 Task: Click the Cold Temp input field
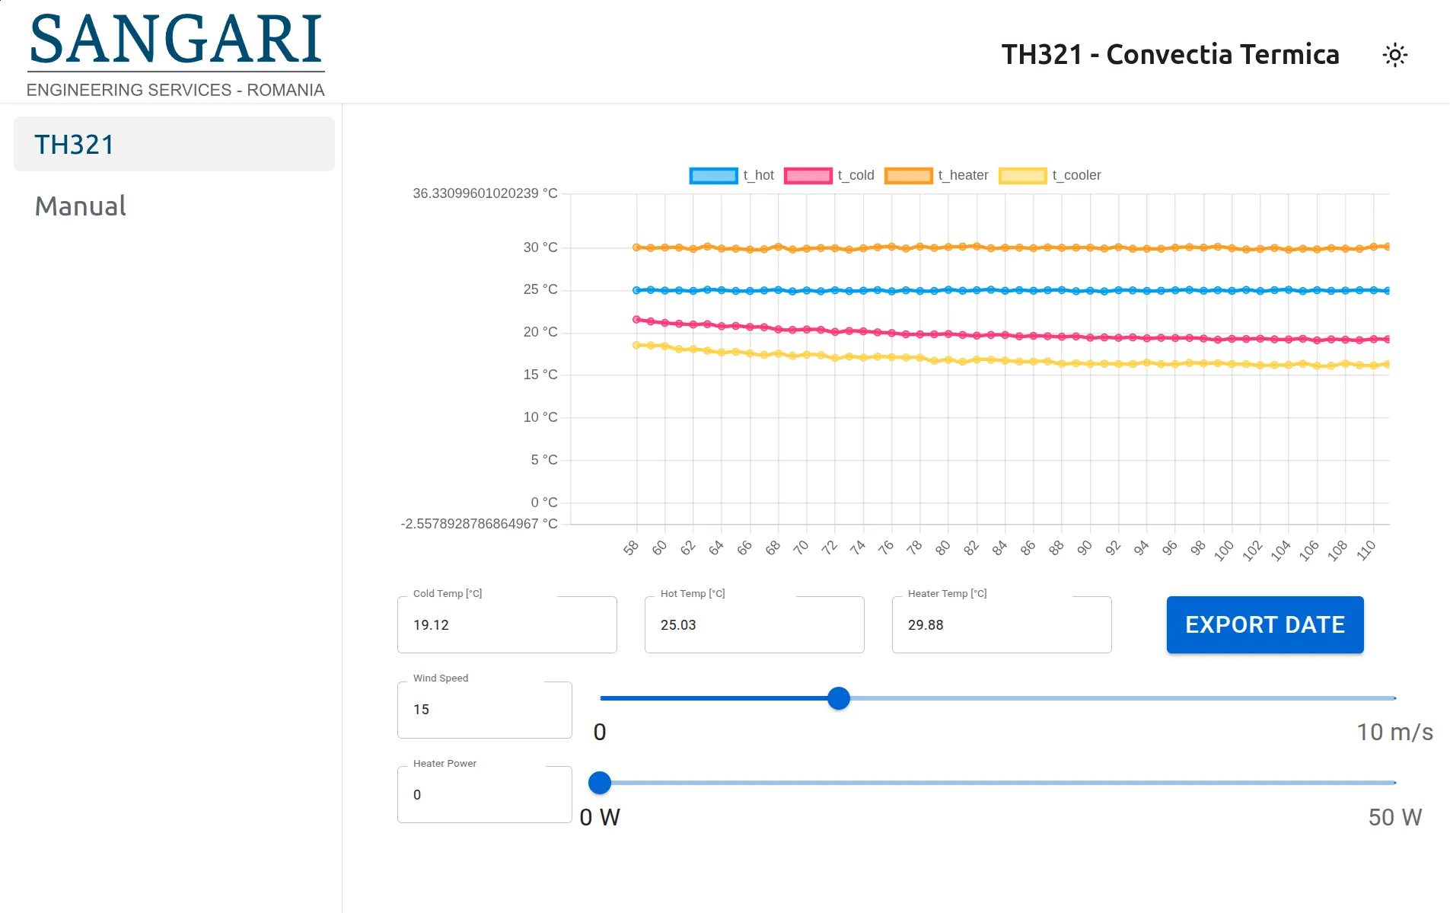[x=507, y=625]
